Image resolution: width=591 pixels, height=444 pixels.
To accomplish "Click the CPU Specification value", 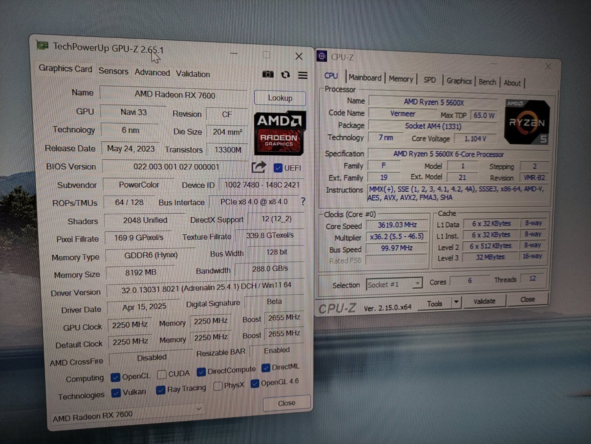I will 458,154.
